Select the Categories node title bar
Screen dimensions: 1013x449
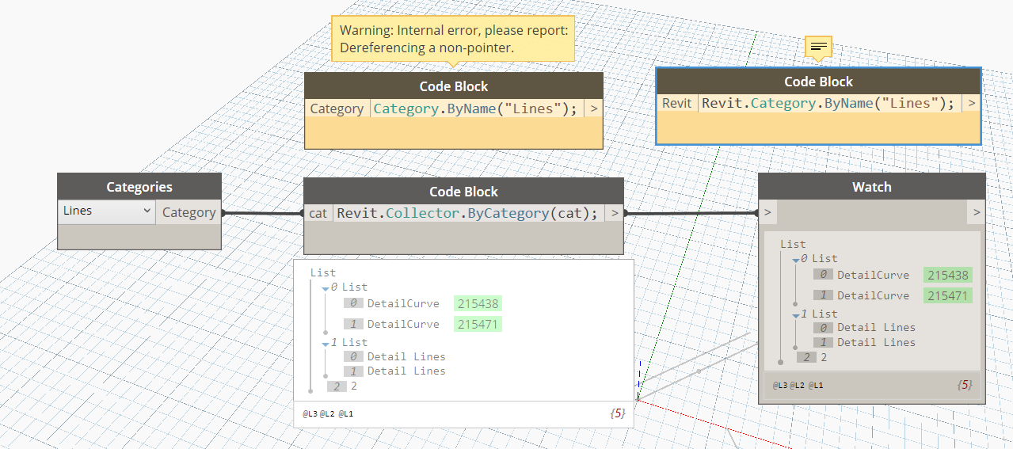[x=139, y=187]
